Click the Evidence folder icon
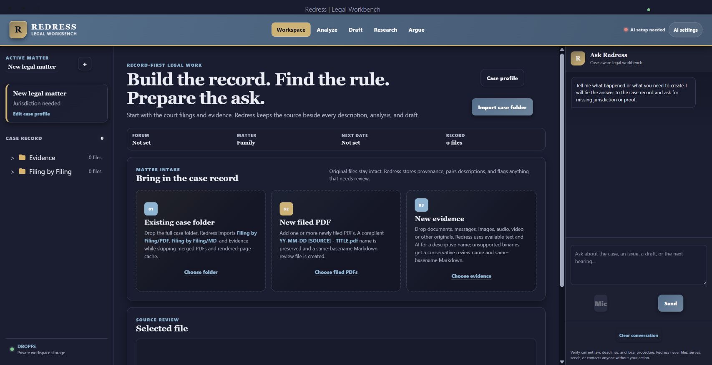 point(22,157)
